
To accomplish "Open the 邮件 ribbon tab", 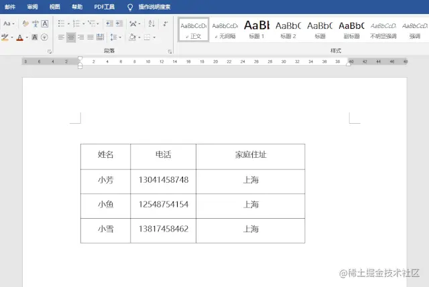I will (x=10, y=7).
